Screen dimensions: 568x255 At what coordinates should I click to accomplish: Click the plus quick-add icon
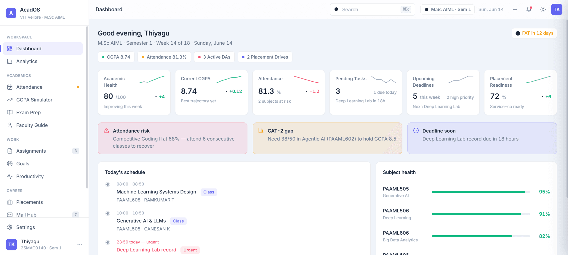pos(515,9)
